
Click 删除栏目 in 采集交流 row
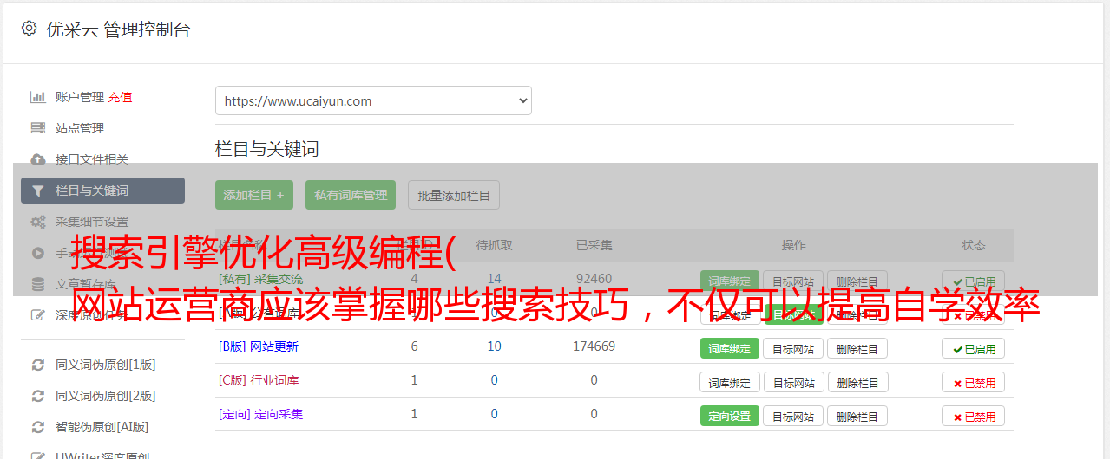[857, 281]
